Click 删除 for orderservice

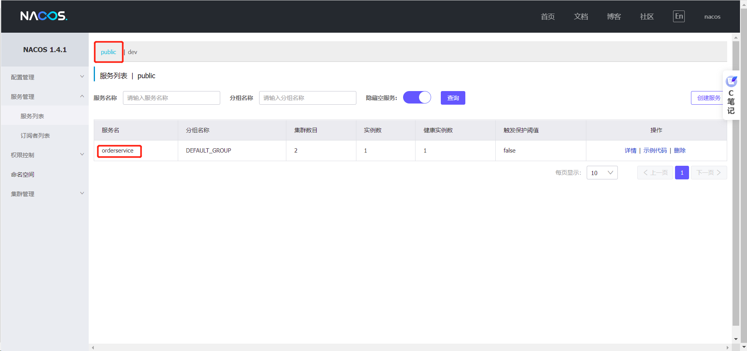680,151
